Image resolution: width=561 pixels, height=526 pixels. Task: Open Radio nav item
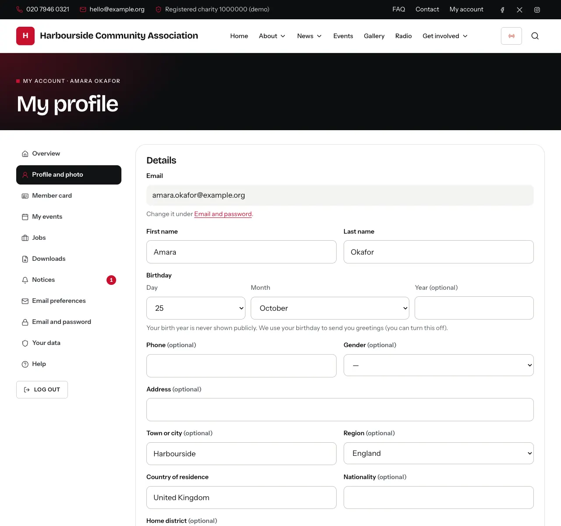click(x=404, y=36)
